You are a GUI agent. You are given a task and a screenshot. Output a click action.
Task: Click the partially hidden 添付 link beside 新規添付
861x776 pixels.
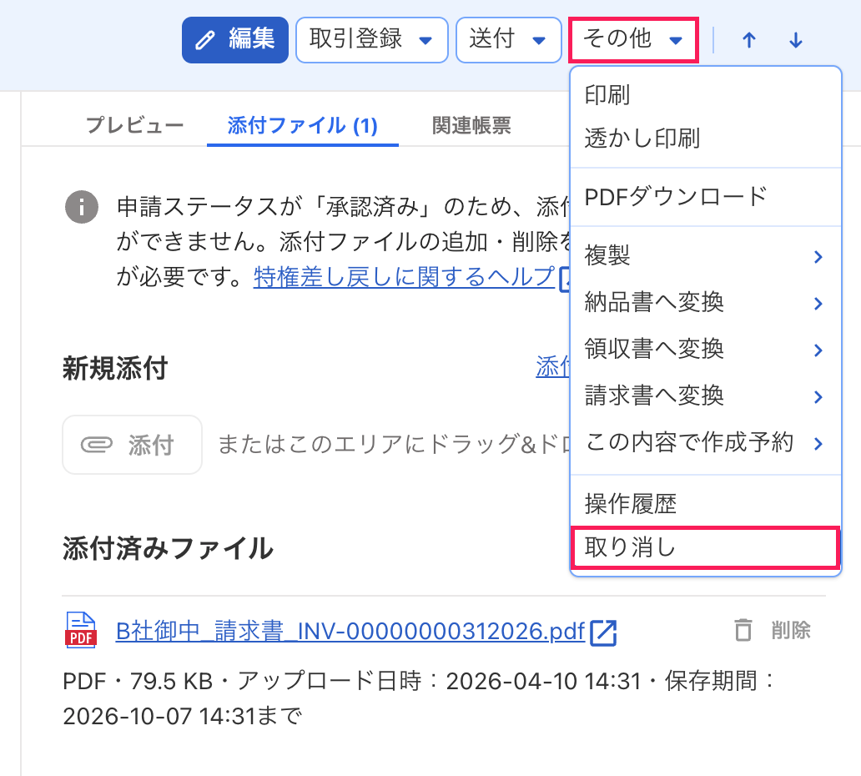(553, 367)
